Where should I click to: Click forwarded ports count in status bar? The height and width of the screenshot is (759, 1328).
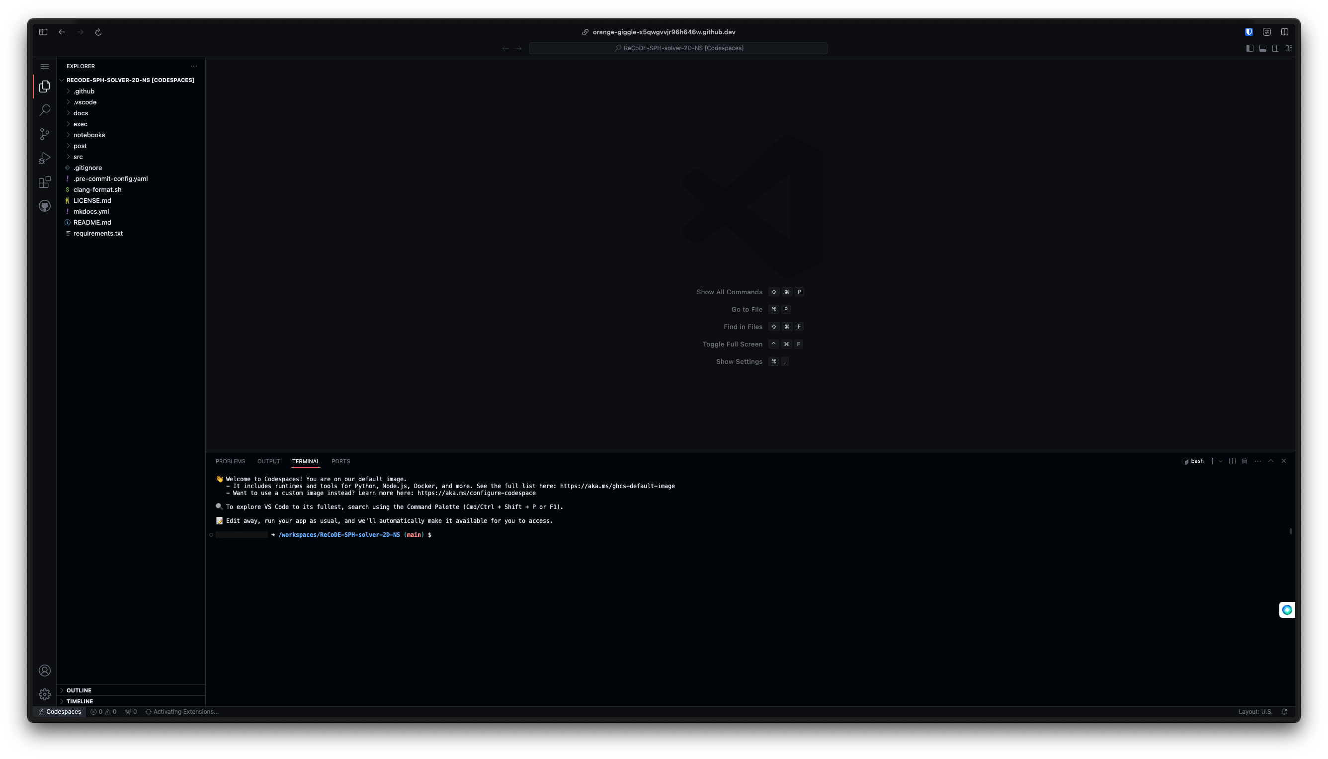[131, 712]
